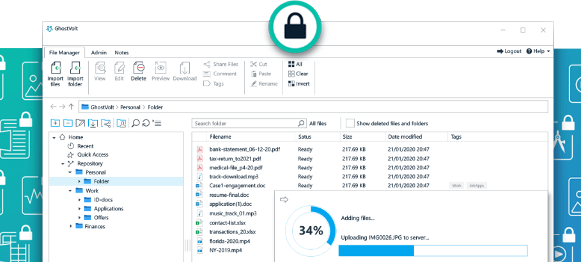Click the Import files icon
Viewport: 581px width, 262px height.
(55, 68)
